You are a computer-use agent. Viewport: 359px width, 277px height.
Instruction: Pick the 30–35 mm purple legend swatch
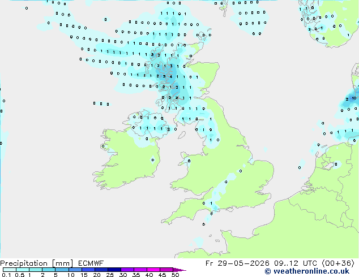[127, 270]
